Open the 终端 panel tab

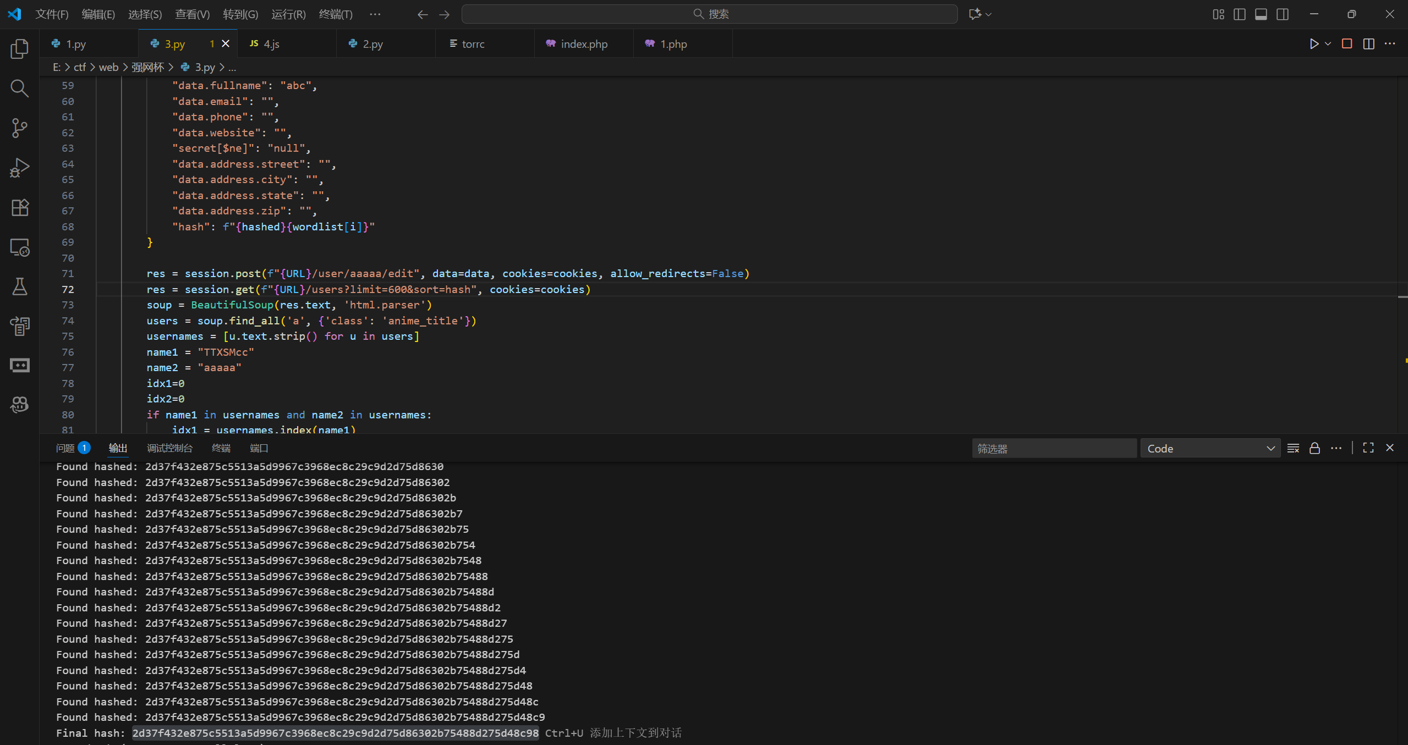(x=221, y=448)
